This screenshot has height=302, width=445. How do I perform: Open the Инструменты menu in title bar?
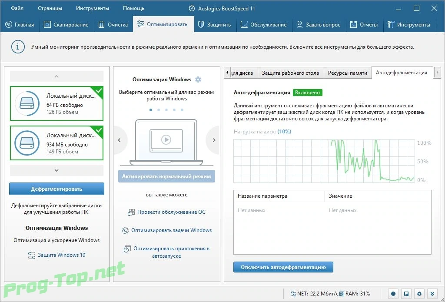pyautogui.click(x=93, y=8)
